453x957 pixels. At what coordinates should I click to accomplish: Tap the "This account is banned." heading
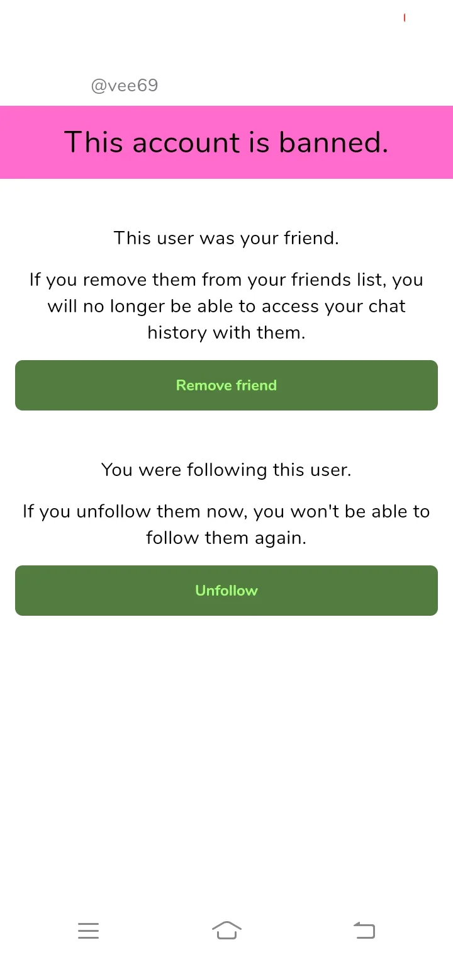tap(226, 142)
